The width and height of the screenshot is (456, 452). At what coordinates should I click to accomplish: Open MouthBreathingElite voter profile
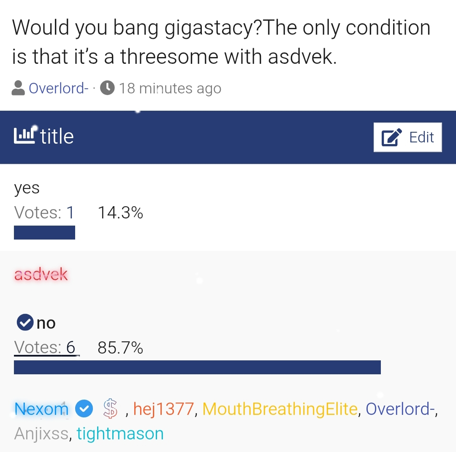280,409
